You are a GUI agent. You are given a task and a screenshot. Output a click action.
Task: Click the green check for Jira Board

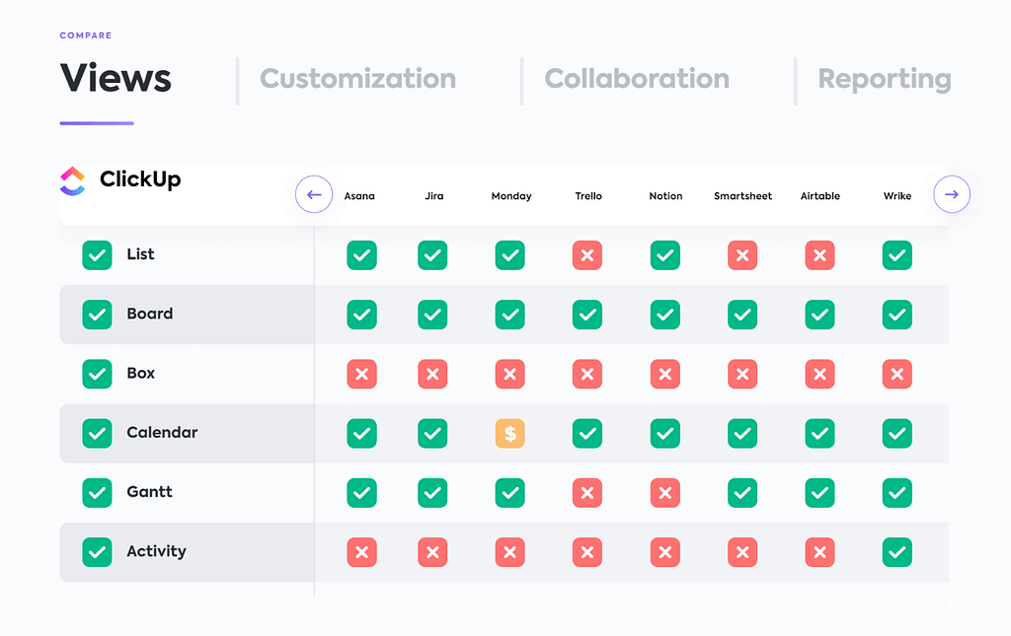(x=432, y=315)
